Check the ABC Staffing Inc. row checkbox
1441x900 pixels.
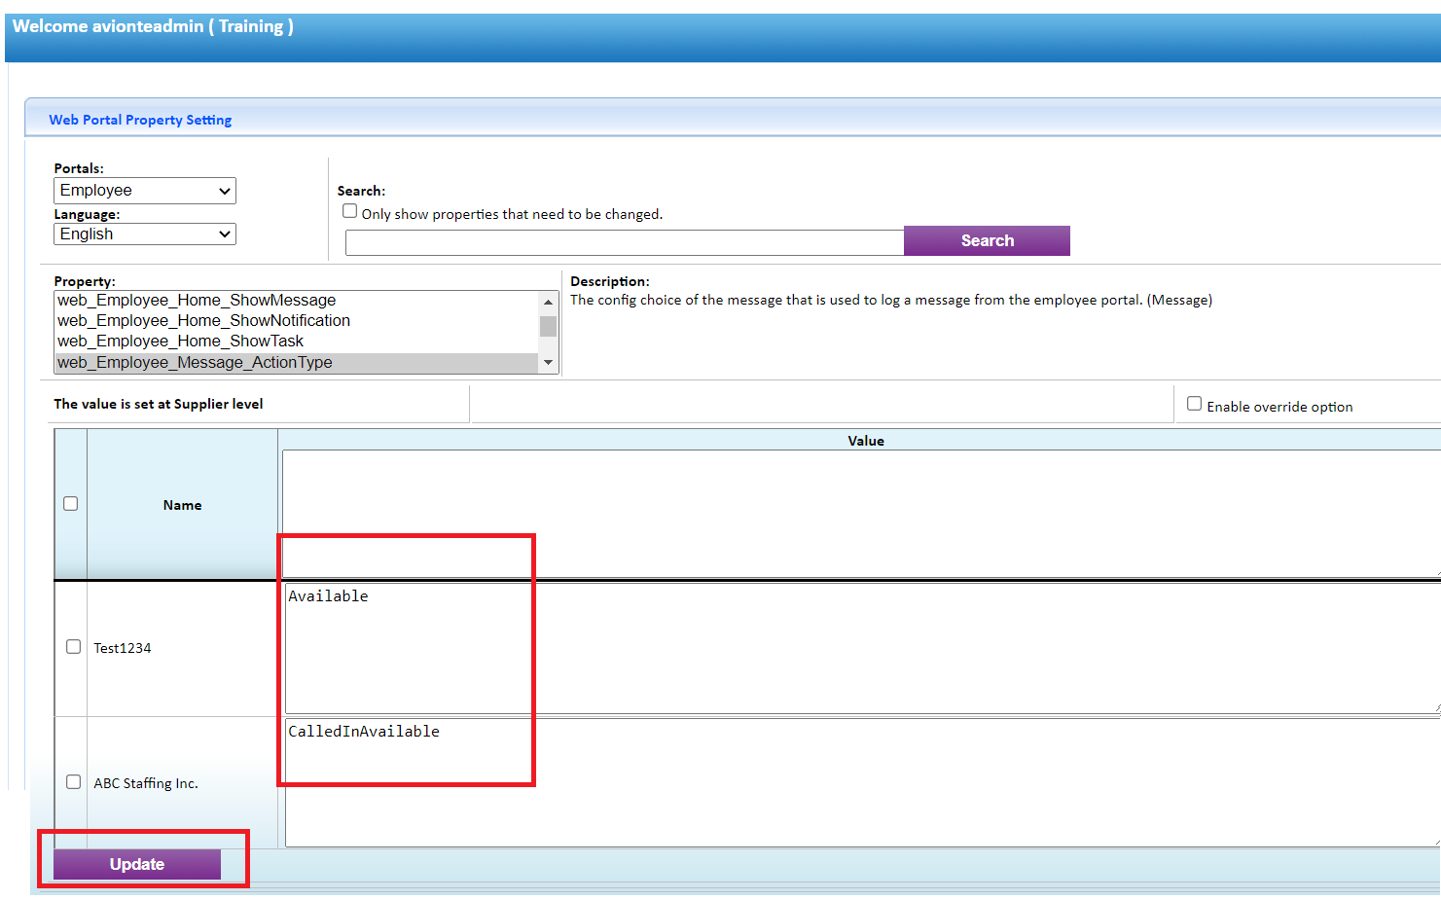73,781
